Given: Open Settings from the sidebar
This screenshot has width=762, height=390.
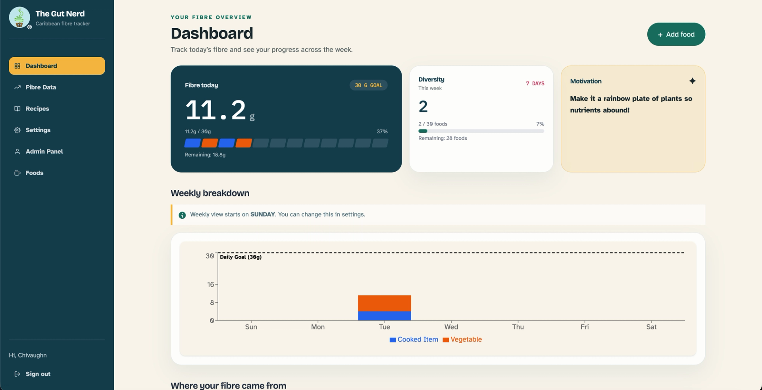Looking at the screenshot, I should tap(57, 130).
